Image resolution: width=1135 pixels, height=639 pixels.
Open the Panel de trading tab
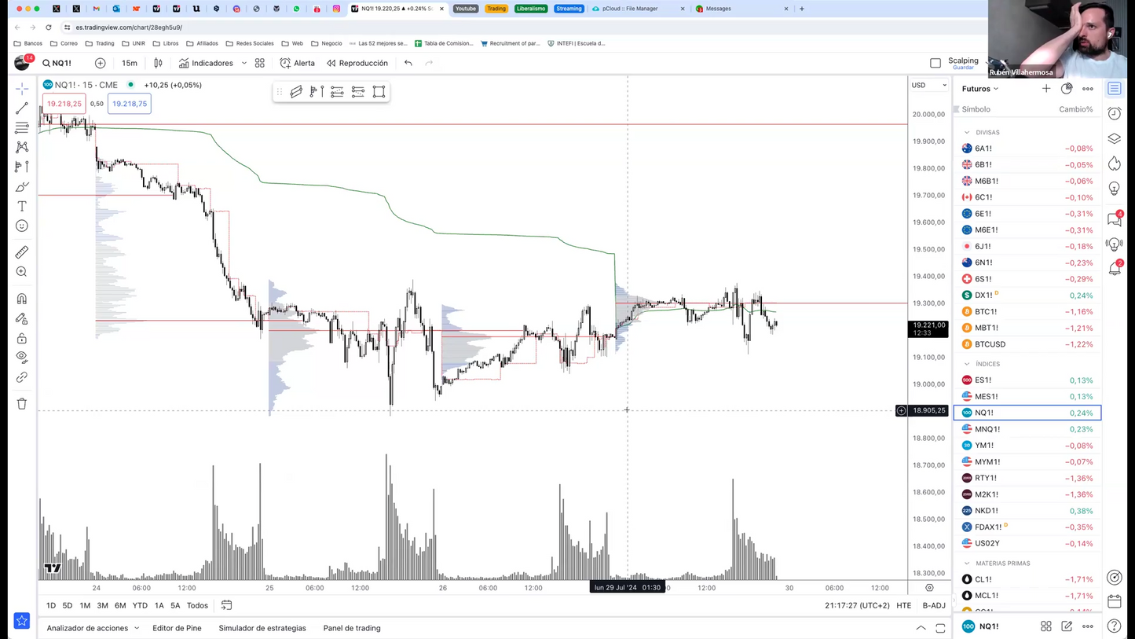(352, 628)
